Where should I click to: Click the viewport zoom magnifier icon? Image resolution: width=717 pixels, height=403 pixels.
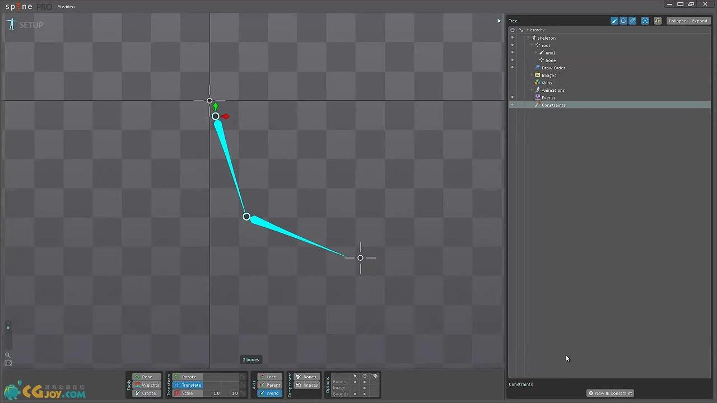(x=8, y=355)
